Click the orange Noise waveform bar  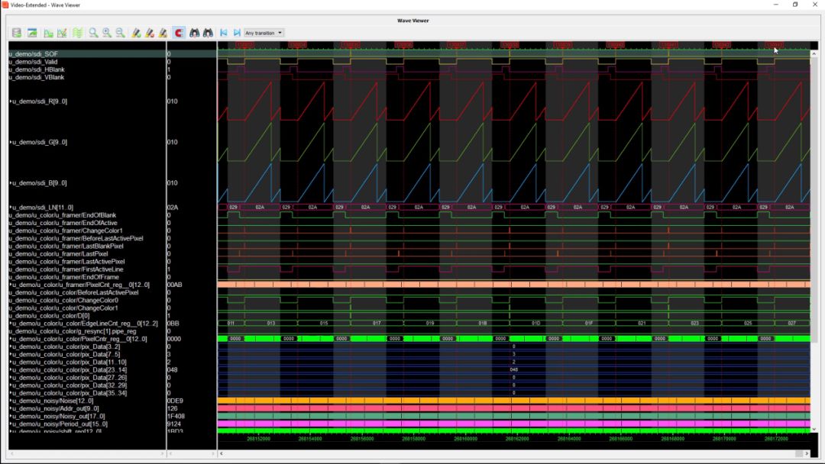pyautogui.click(x=514, y=401)
